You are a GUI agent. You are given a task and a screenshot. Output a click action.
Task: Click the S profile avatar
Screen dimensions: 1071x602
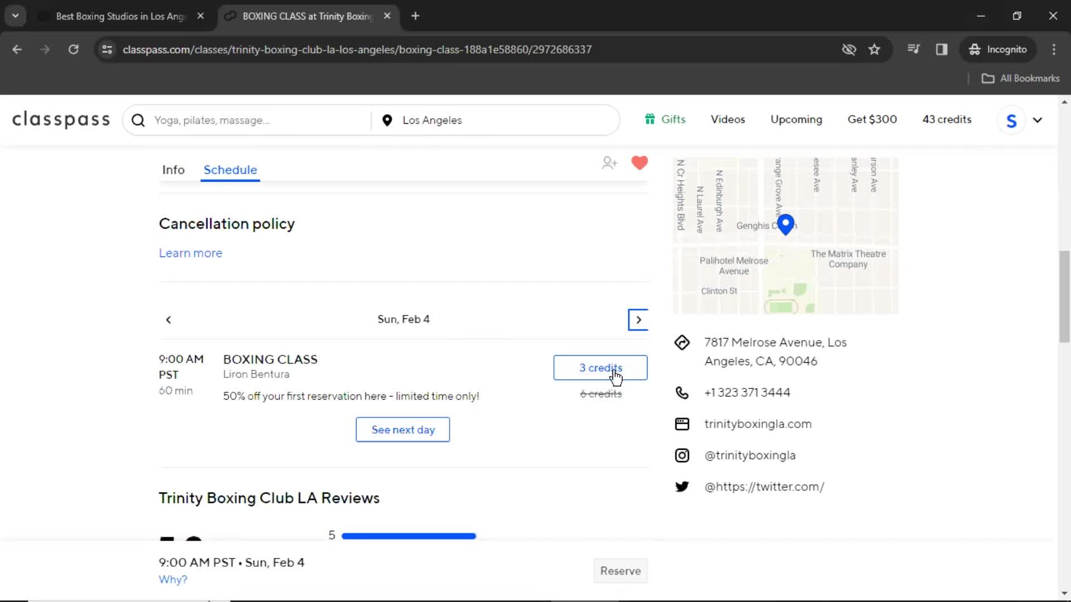pyautogui.click(x=1011, y=120)
